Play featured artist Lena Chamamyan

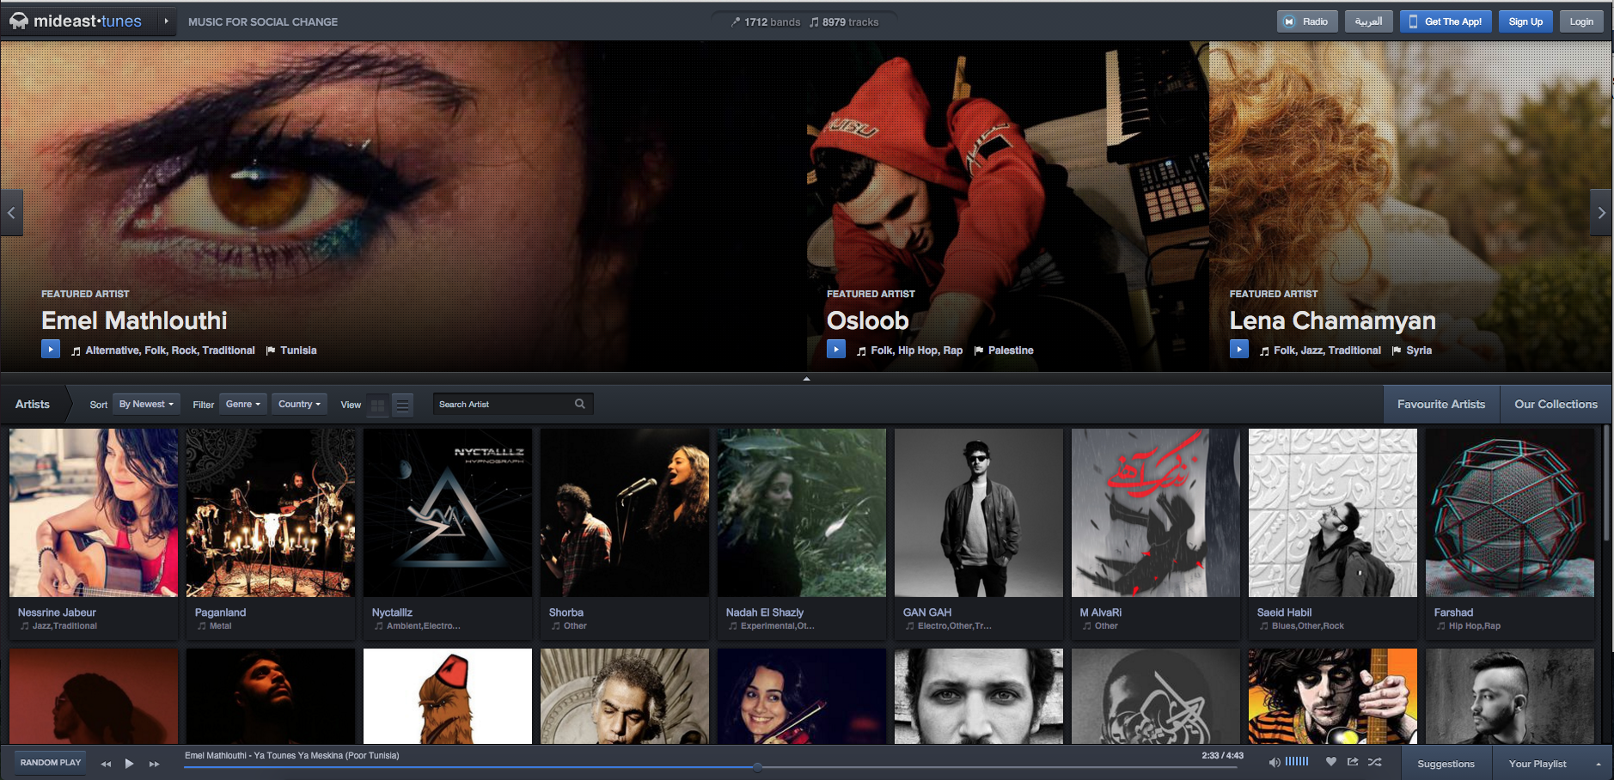coord(1239,350)
